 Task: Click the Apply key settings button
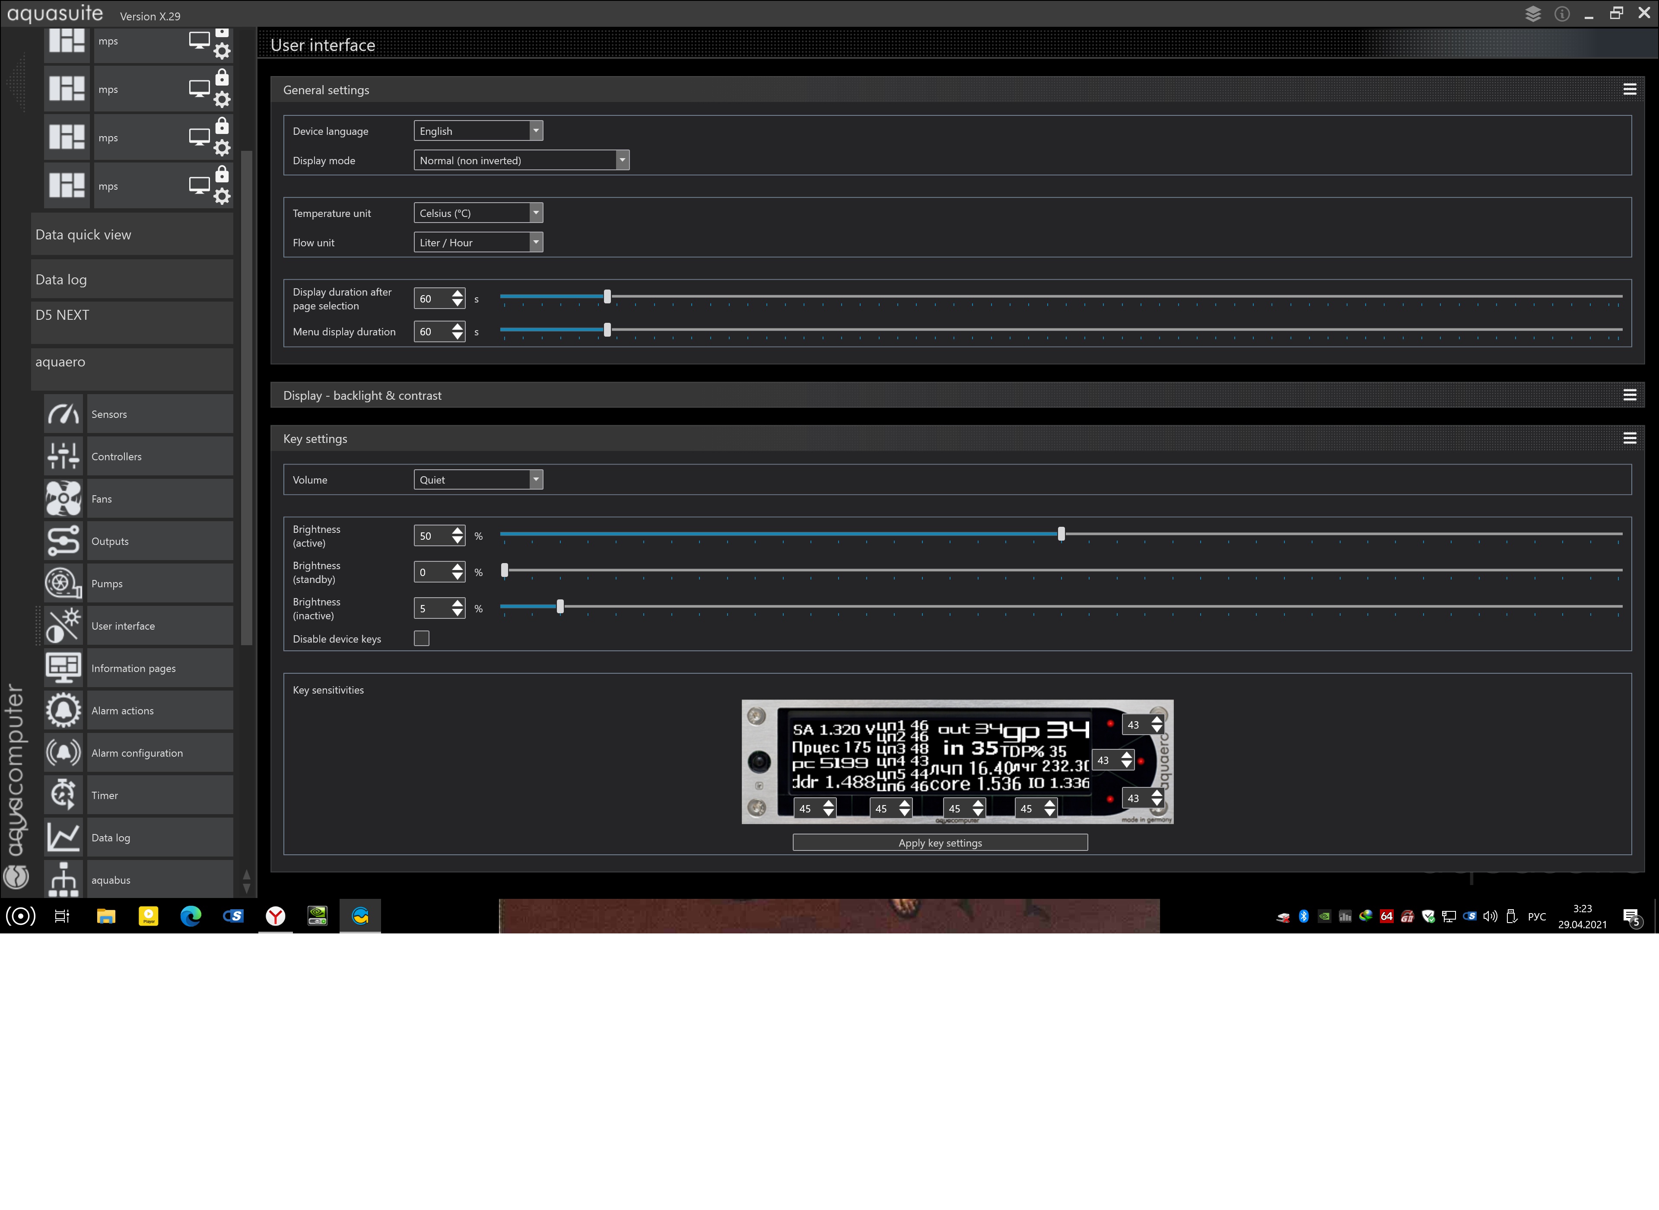[939, 843]
